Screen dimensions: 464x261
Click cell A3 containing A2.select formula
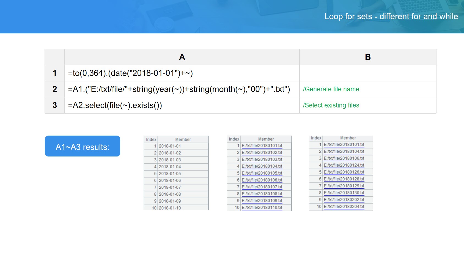[115, 105]
